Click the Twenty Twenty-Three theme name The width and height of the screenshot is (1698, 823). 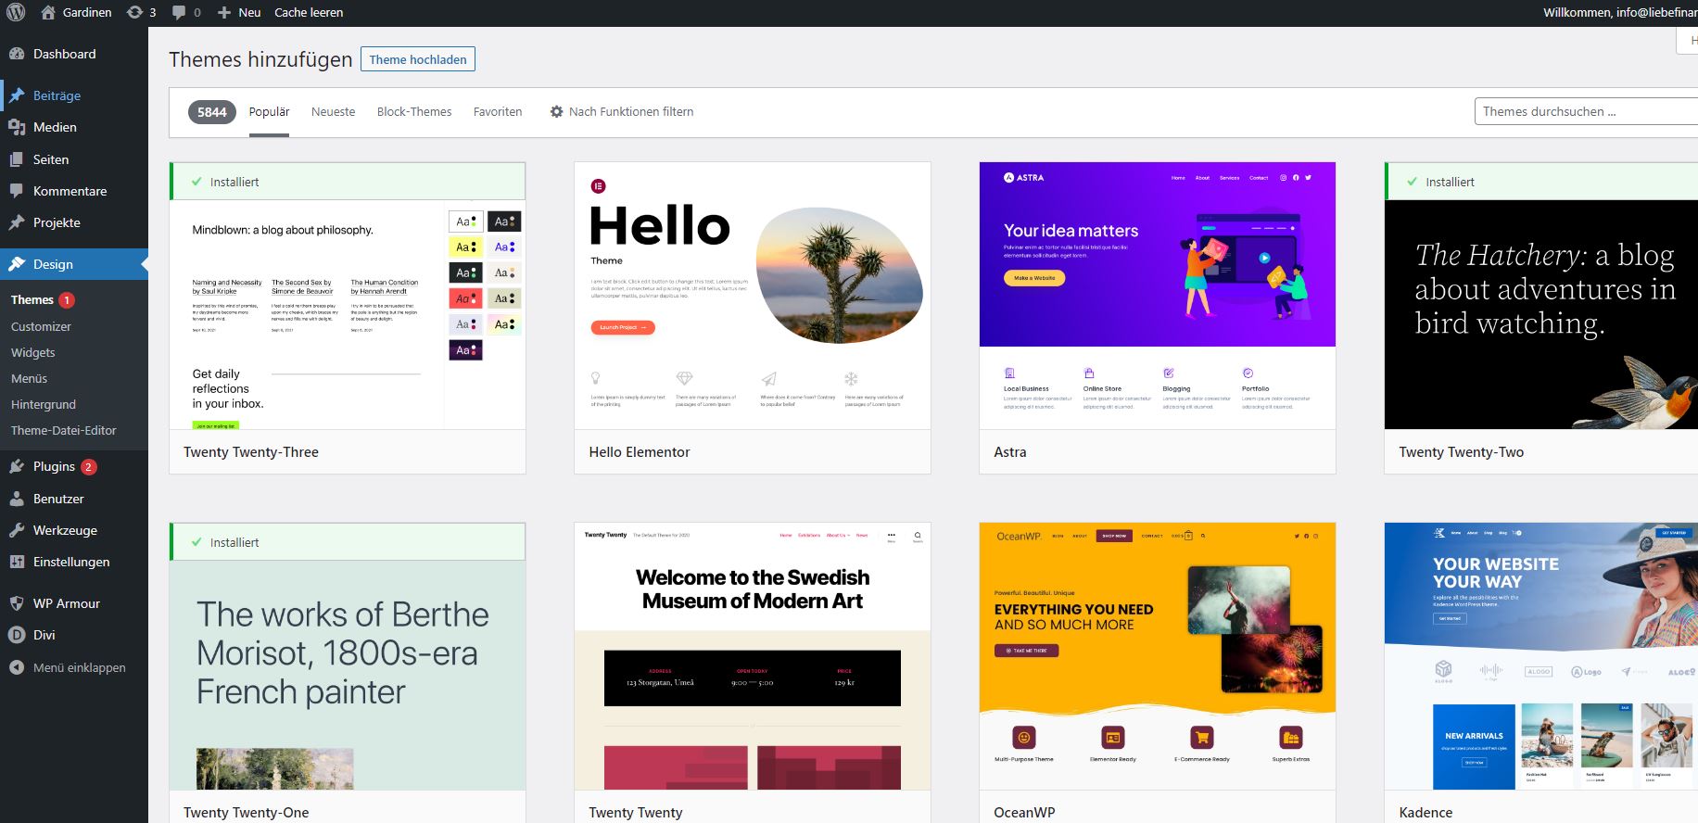(251, 452)
